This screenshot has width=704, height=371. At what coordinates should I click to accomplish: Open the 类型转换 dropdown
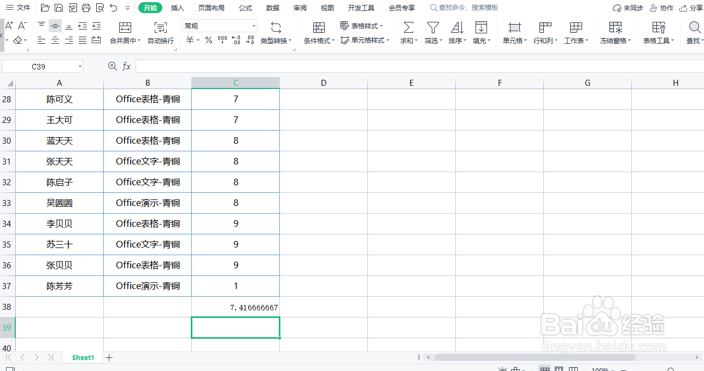pyautogui.click(x=276, y=40)
